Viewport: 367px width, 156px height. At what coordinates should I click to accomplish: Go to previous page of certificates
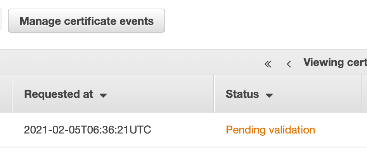point(289,64)
